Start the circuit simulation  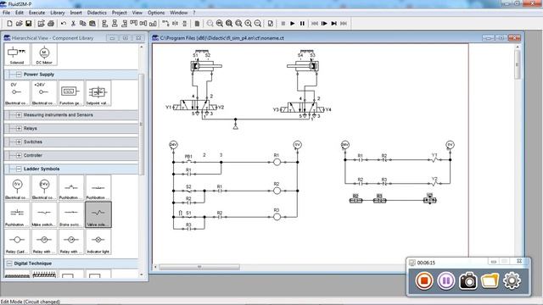293,24
